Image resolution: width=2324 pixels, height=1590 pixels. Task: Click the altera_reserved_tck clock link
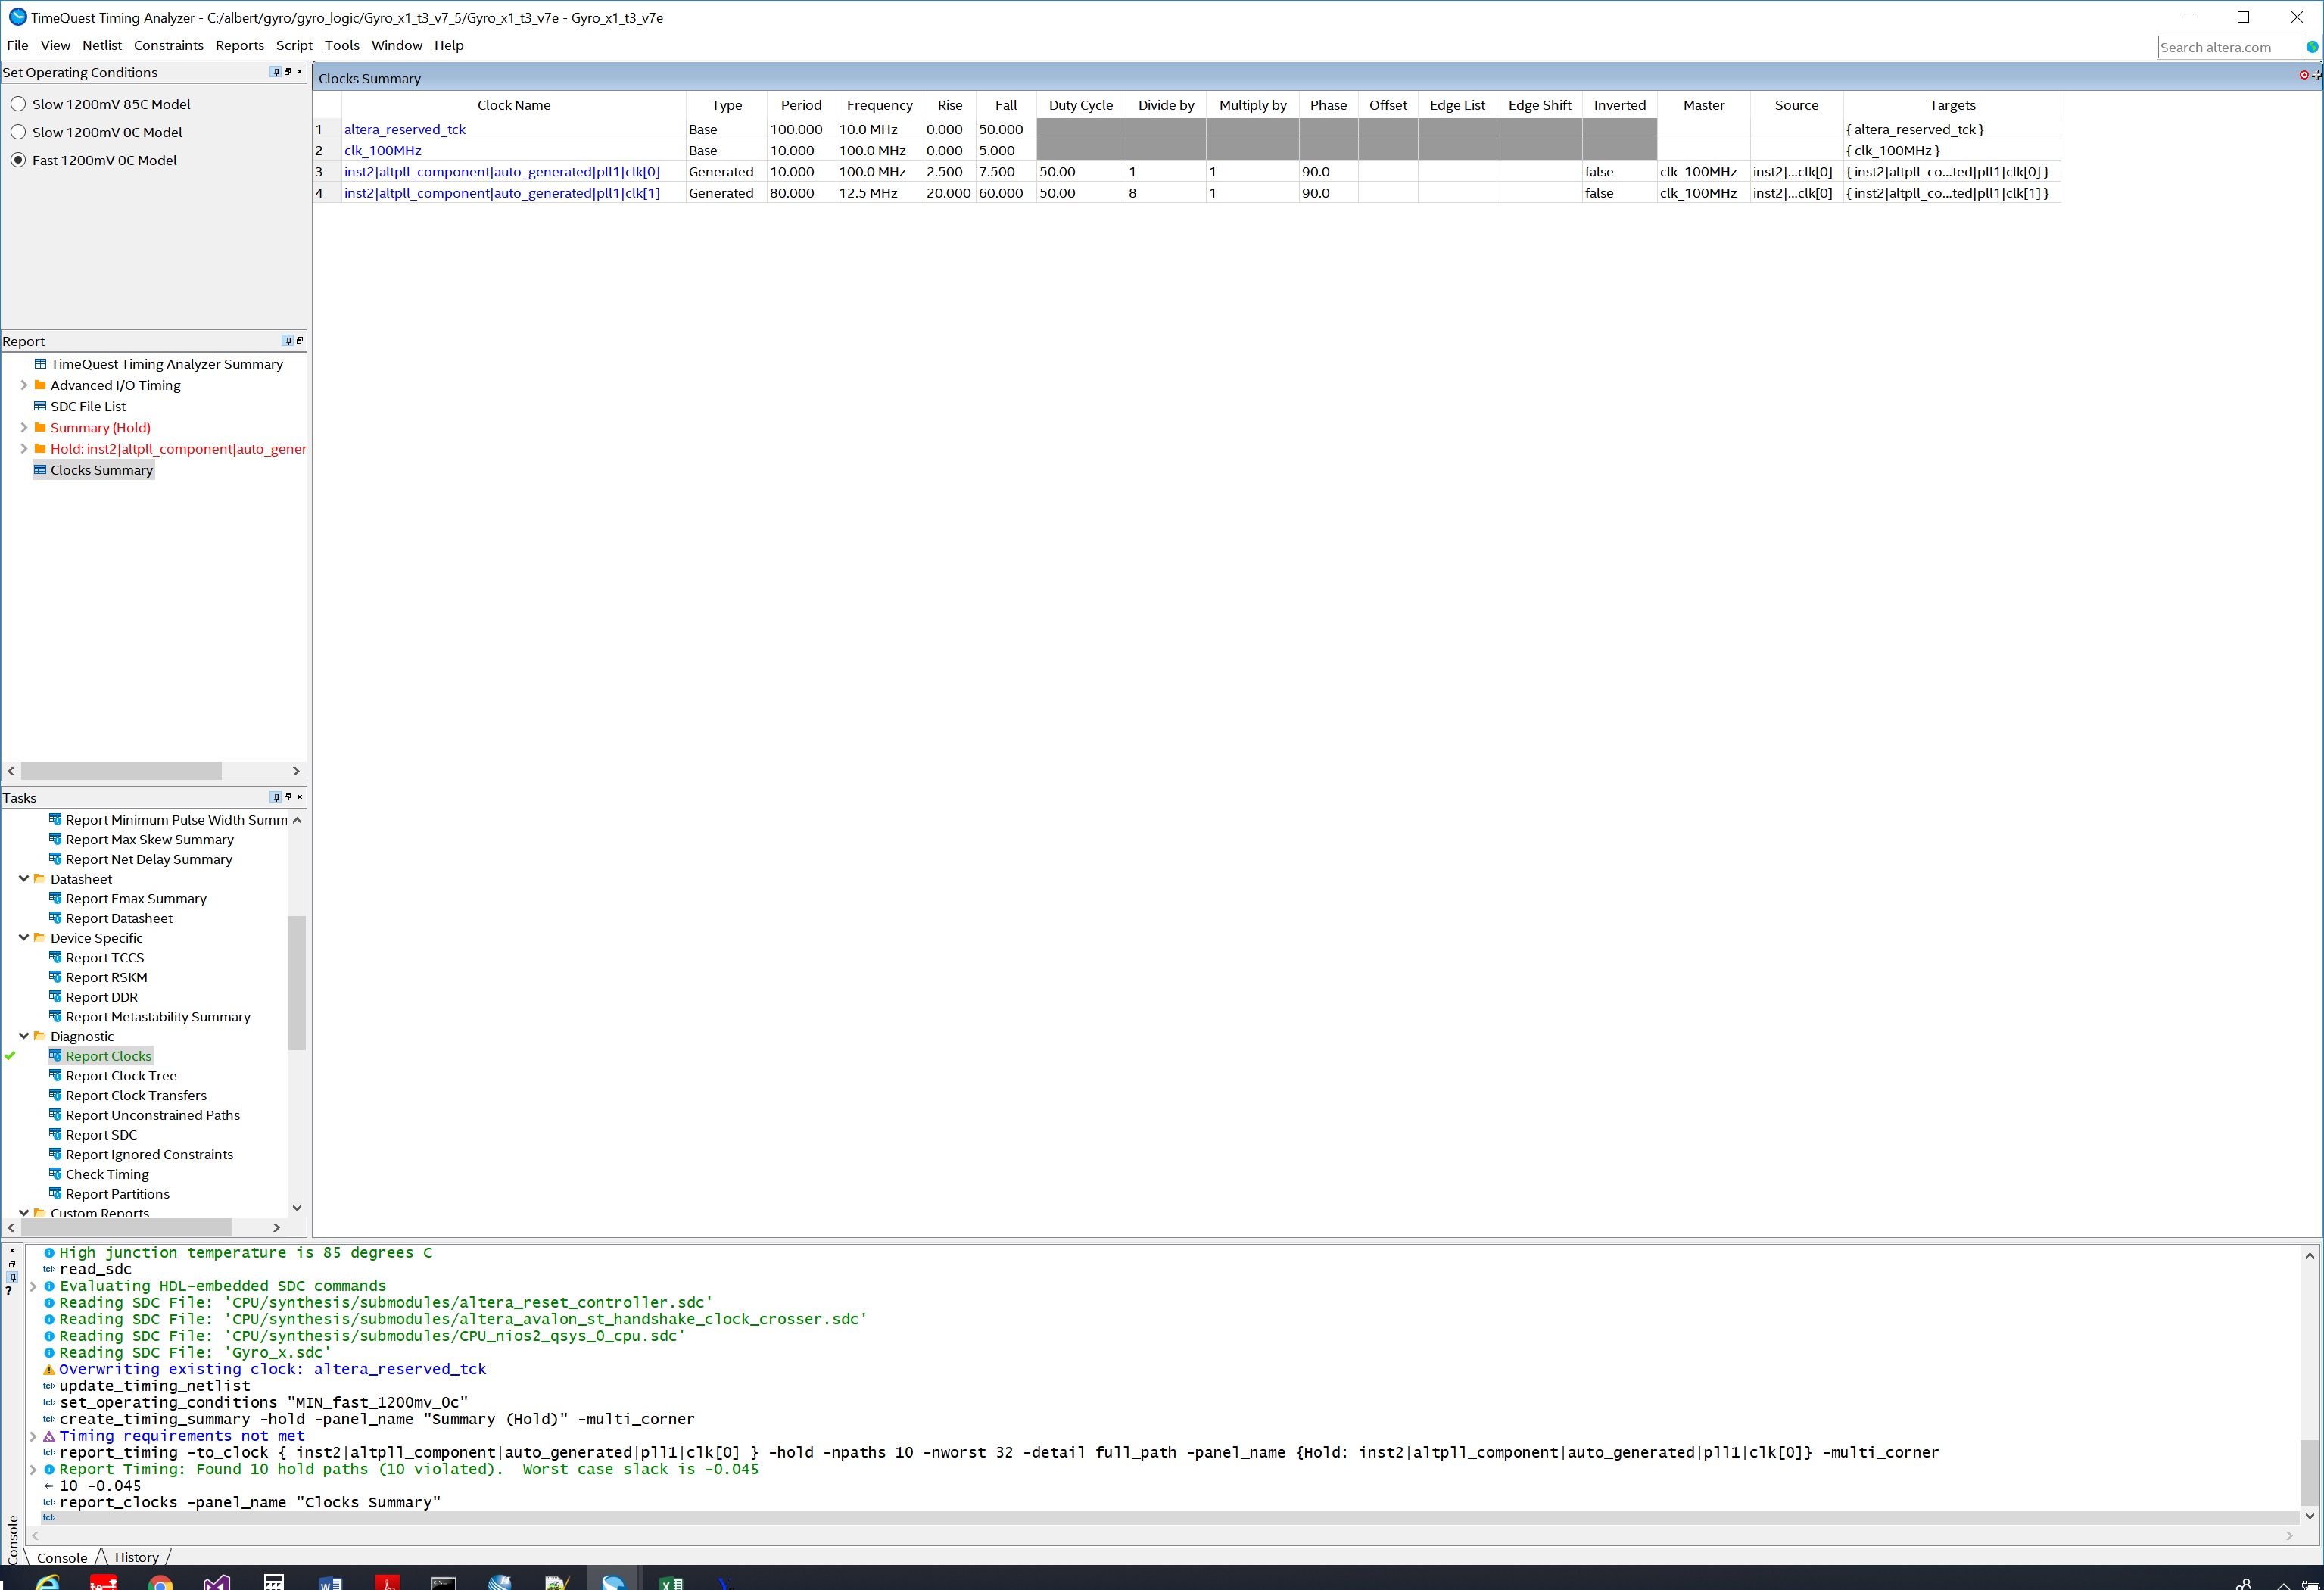pos(404,129)
